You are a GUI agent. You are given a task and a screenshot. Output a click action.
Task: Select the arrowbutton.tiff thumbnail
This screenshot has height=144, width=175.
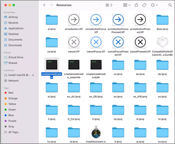coord(74,20)
